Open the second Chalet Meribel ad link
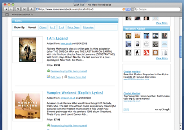The height and width of the screenshot is (130, 184). coord(132,93)
